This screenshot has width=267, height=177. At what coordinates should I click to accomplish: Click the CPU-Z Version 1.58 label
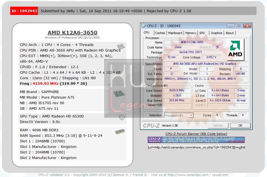tap(170, 125)
